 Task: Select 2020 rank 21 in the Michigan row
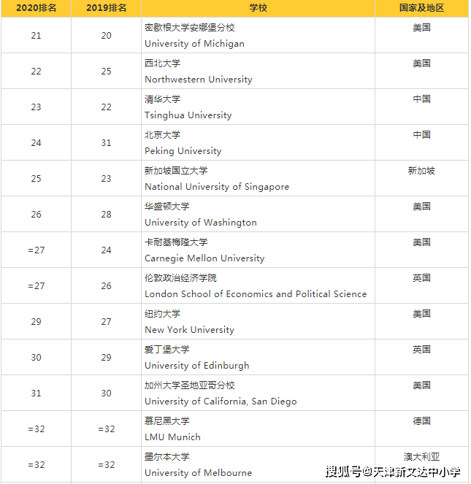(36, 36)
